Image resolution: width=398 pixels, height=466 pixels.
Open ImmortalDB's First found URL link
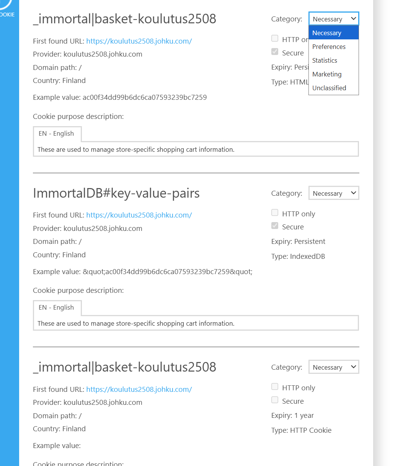pos(139,215)
